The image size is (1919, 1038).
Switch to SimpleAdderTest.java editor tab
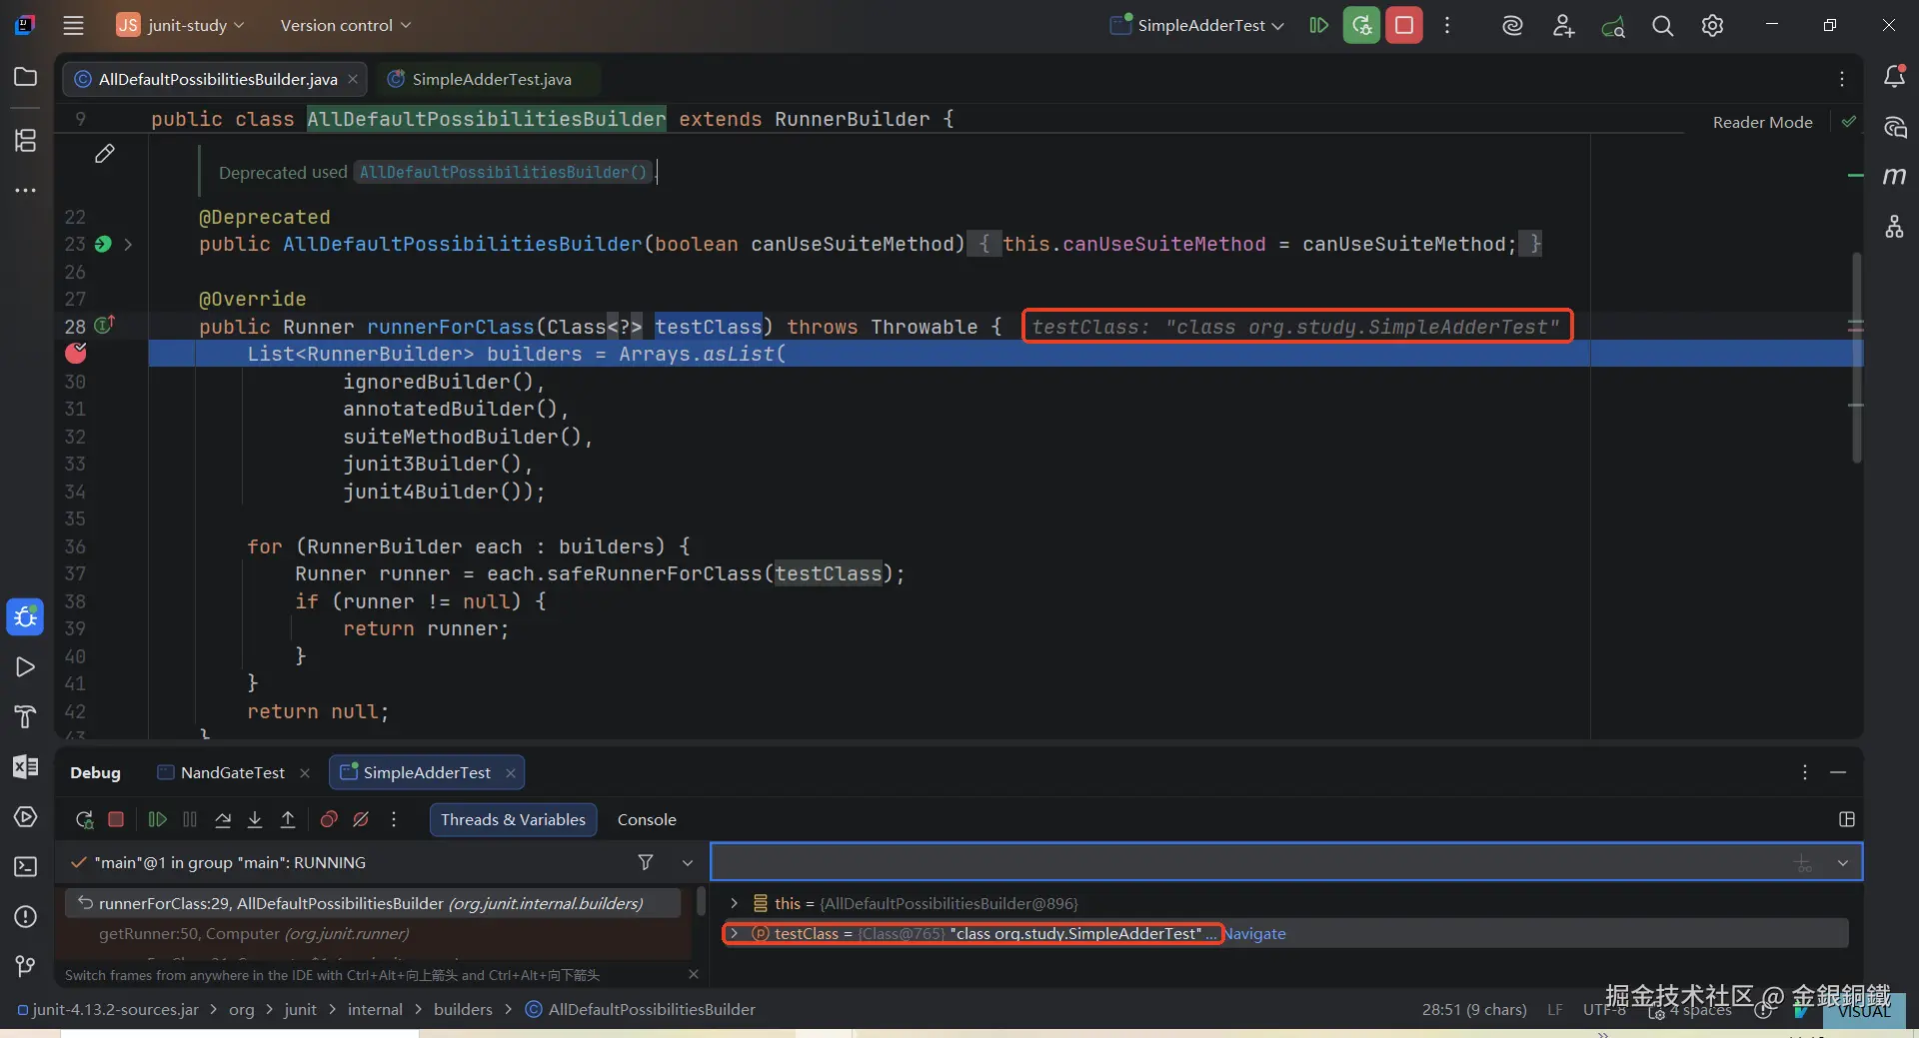point(491,79)
